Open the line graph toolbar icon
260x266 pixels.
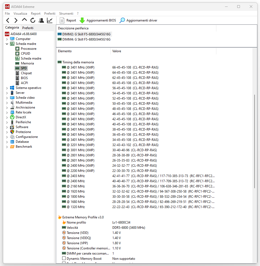tap(50, 20)
